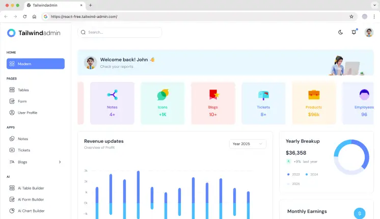Open the user profile avatar menu
Screen dimensions: 380x219
369,32
